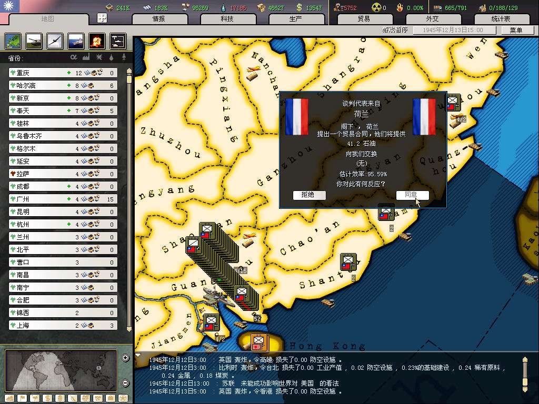
Task: Sort provinces by factory icon
Action: click(86, 57)
